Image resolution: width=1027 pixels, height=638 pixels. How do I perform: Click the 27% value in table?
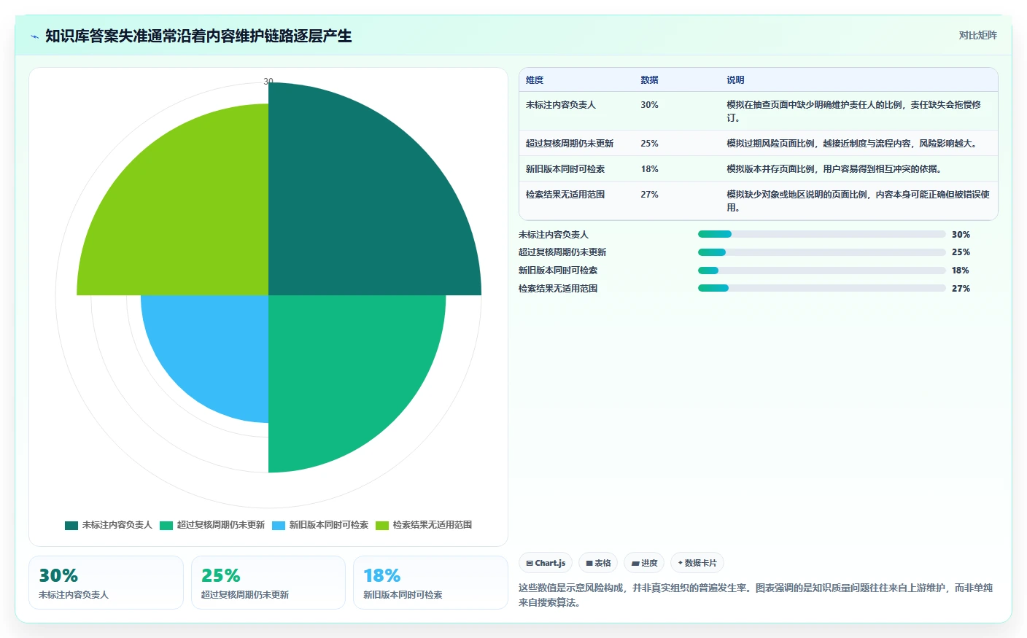[649, 195]
